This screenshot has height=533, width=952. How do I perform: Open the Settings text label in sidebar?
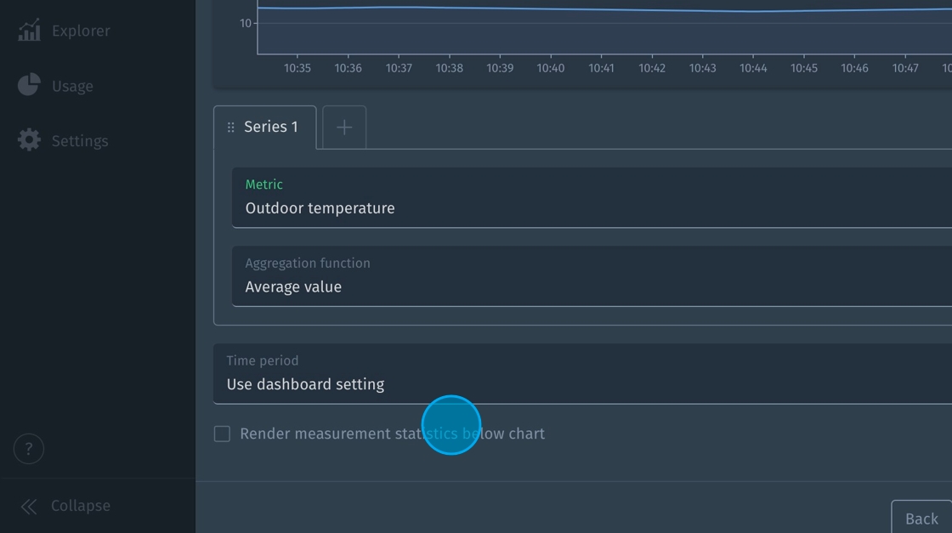coord(80,141)
